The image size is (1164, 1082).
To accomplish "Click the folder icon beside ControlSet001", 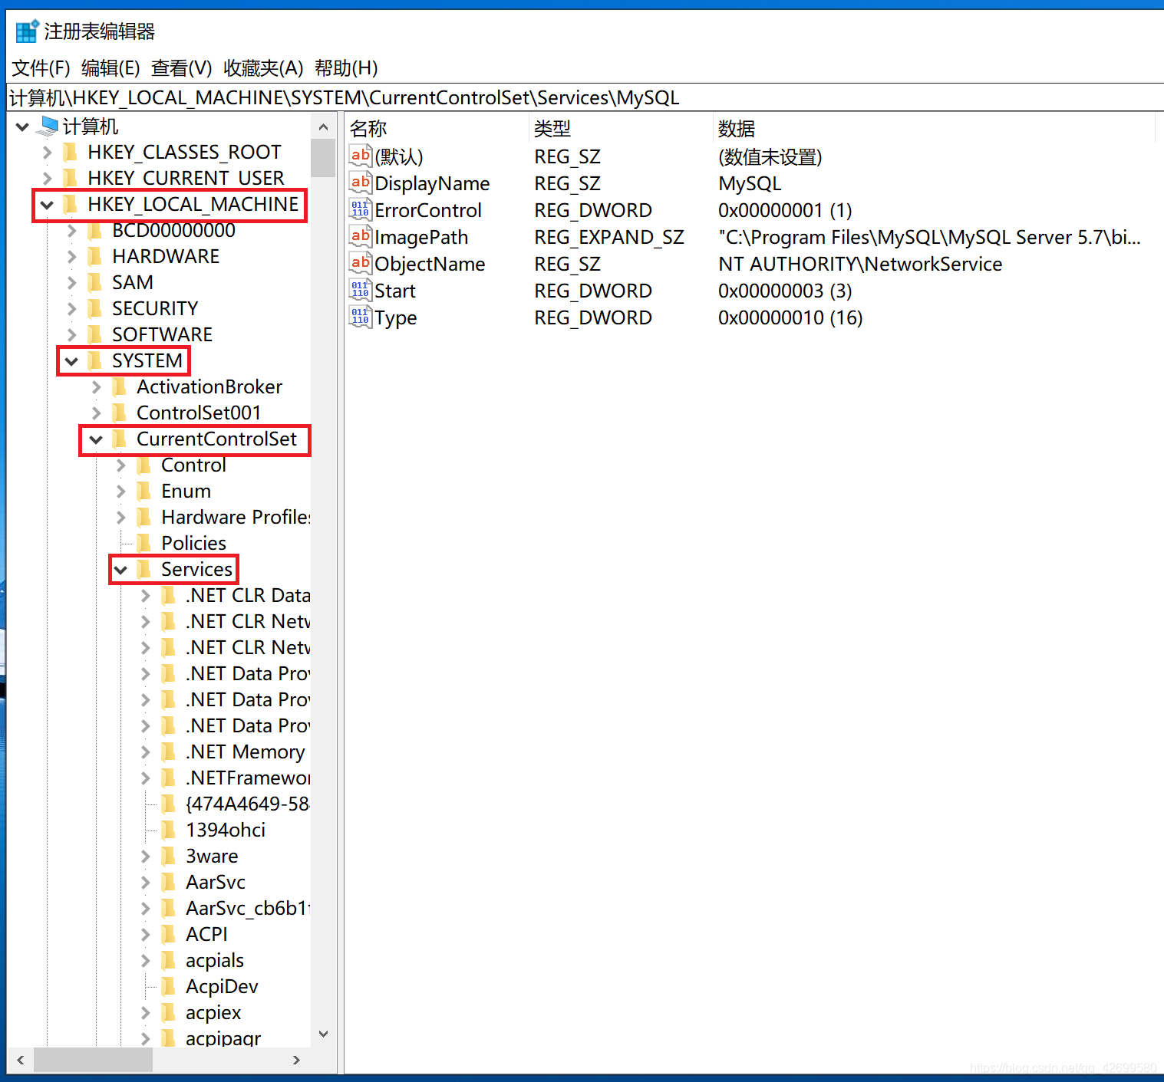I will click(x=120, y=413).
